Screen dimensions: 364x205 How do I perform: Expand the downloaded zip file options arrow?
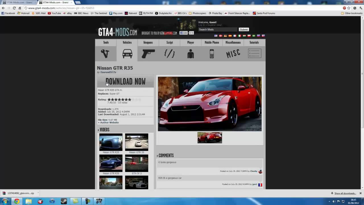38,193
